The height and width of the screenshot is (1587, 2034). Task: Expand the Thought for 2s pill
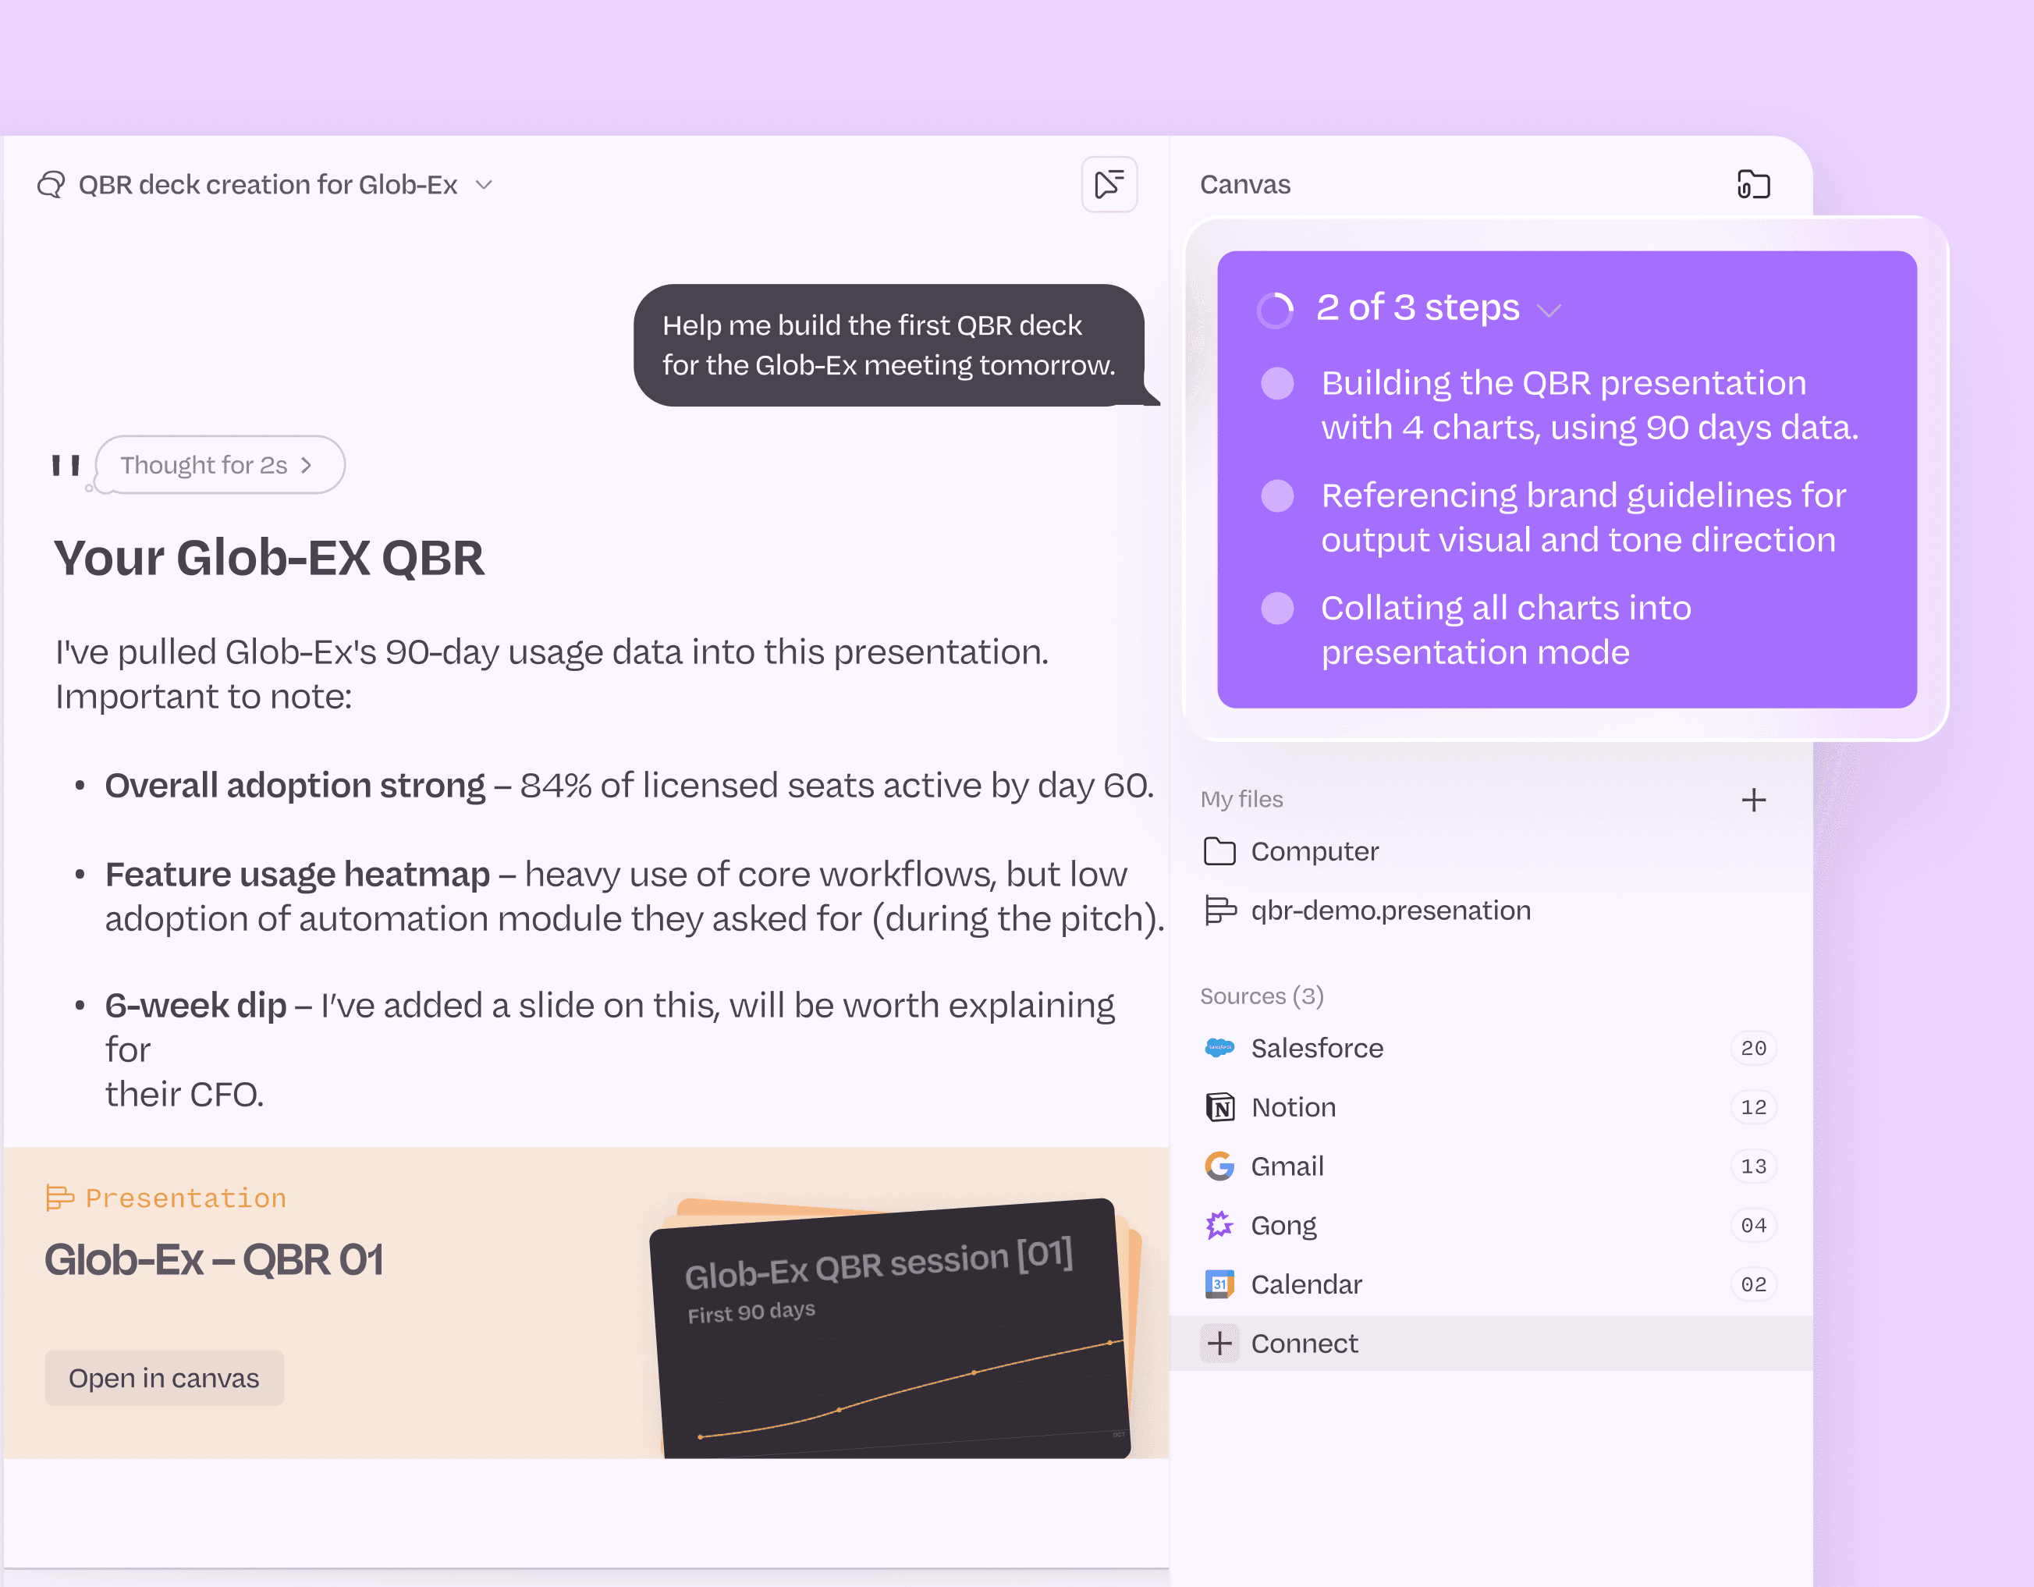(220, 465)
